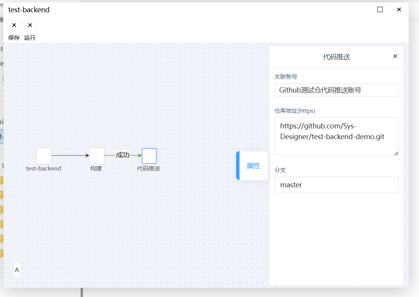Click the A button at canvas bottom-left
The width and height of the screenshot is (419, 297).
tap(17, 270)
